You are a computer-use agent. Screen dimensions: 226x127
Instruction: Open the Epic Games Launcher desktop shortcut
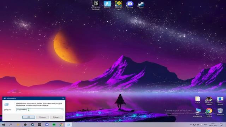point(96,5)
